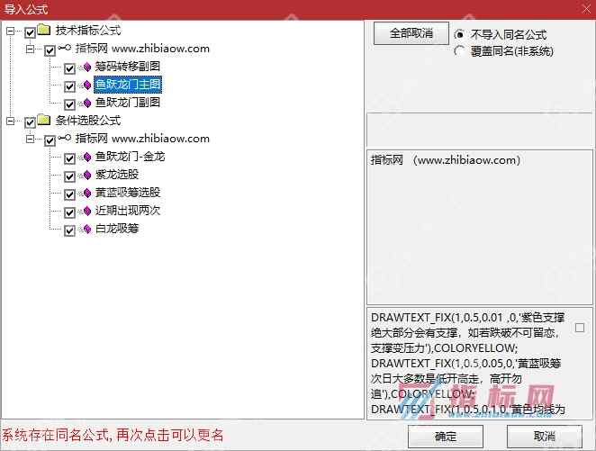Click the purple formula icon for 近期出现两次

(x=87, y=211)
